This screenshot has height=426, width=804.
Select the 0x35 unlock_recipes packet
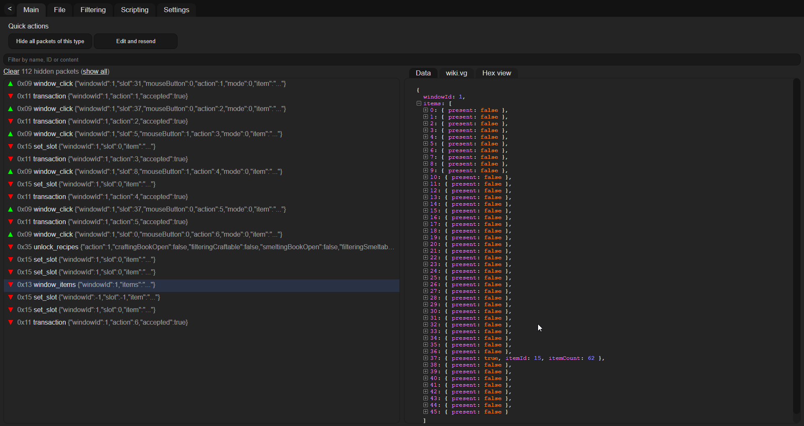point(201,247)
